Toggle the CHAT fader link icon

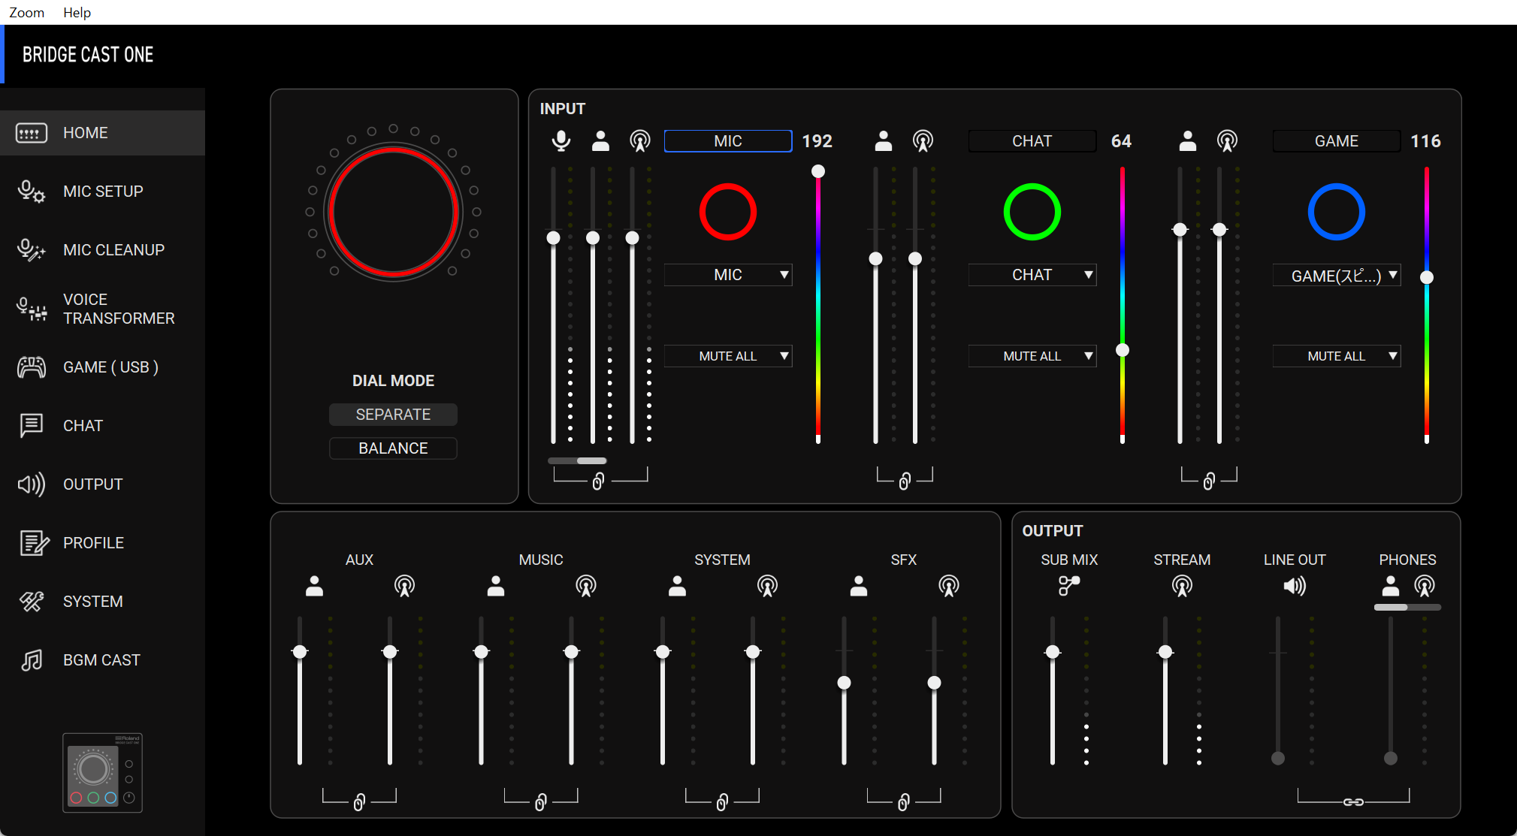905,481
